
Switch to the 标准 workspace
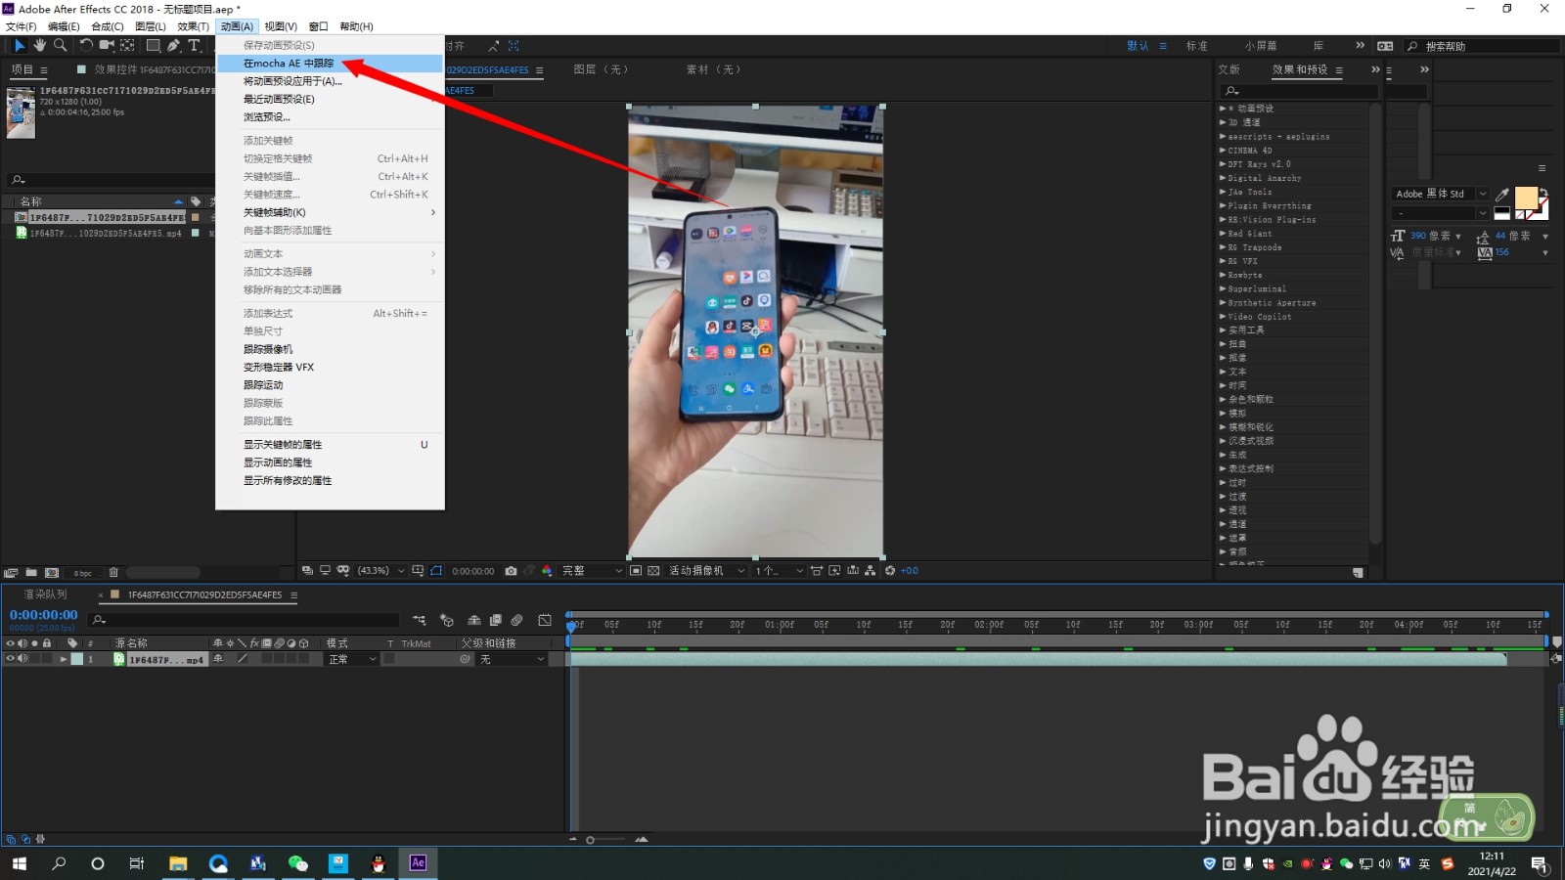point(1196,46)
